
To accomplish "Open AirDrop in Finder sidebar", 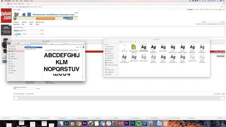I will (109, 51).
